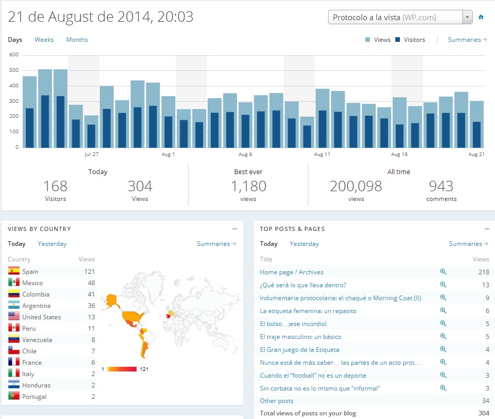Click the Mexico flag icon
The width and height of the screenshot is (495, 419).
[14, 282]
